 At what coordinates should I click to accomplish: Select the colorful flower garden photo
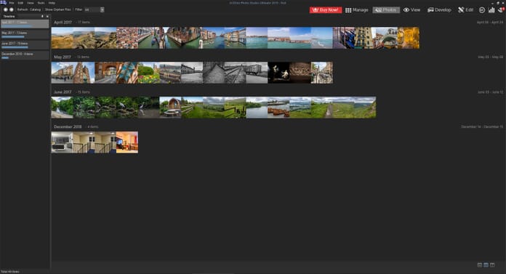[x=149, y=73]
